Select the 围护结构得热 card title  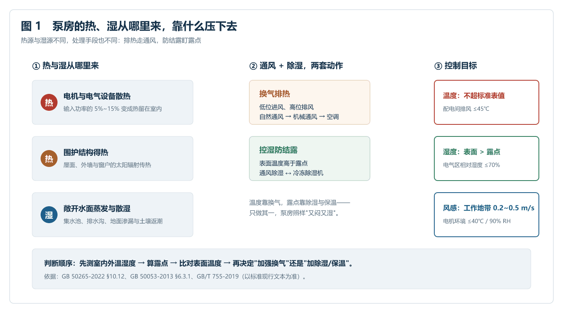[x=86, y=152]
